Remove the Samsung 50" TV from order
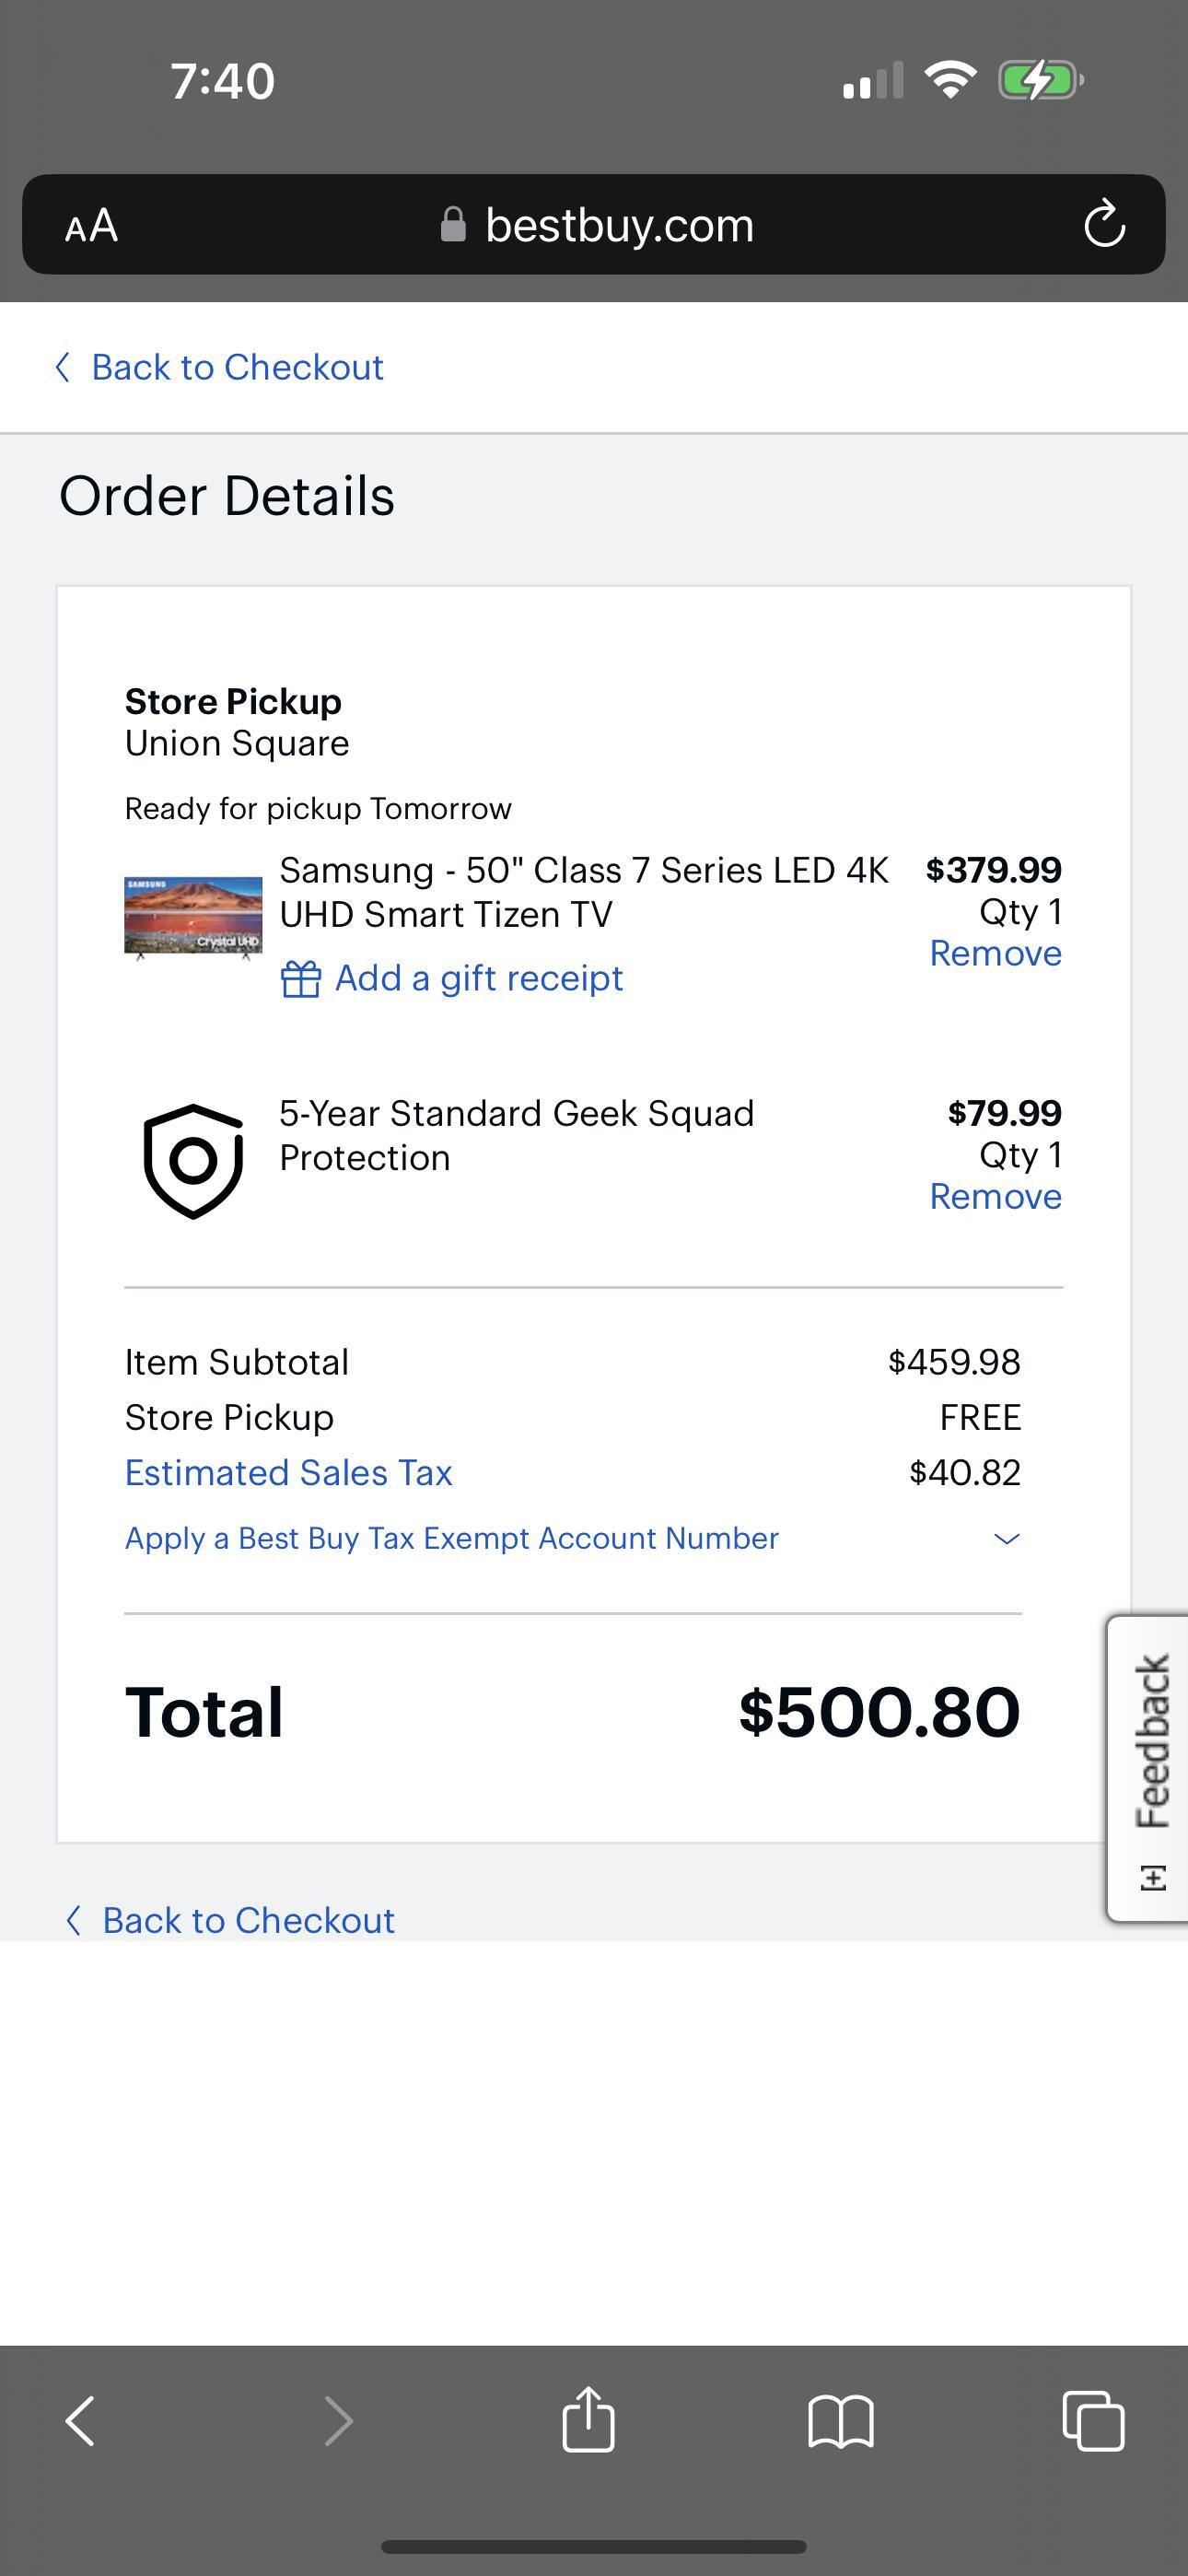 [x=995, y=954]
